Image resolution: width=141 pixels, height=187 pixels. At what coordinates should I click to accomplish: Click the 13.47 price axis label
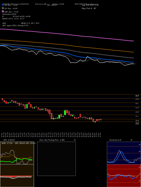tap(137, 108)
